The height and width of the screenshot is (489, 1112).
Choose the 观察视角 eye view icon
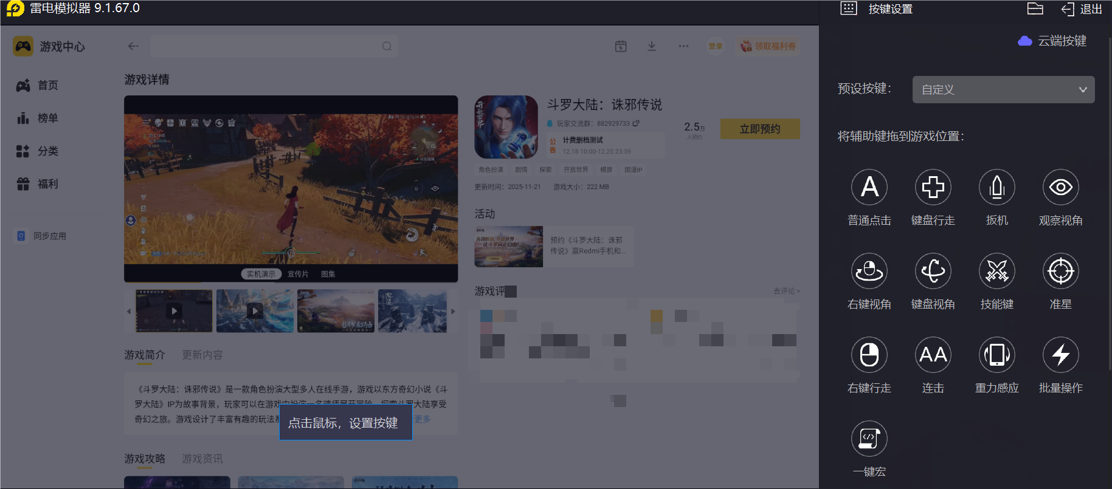click(1060, 187)
